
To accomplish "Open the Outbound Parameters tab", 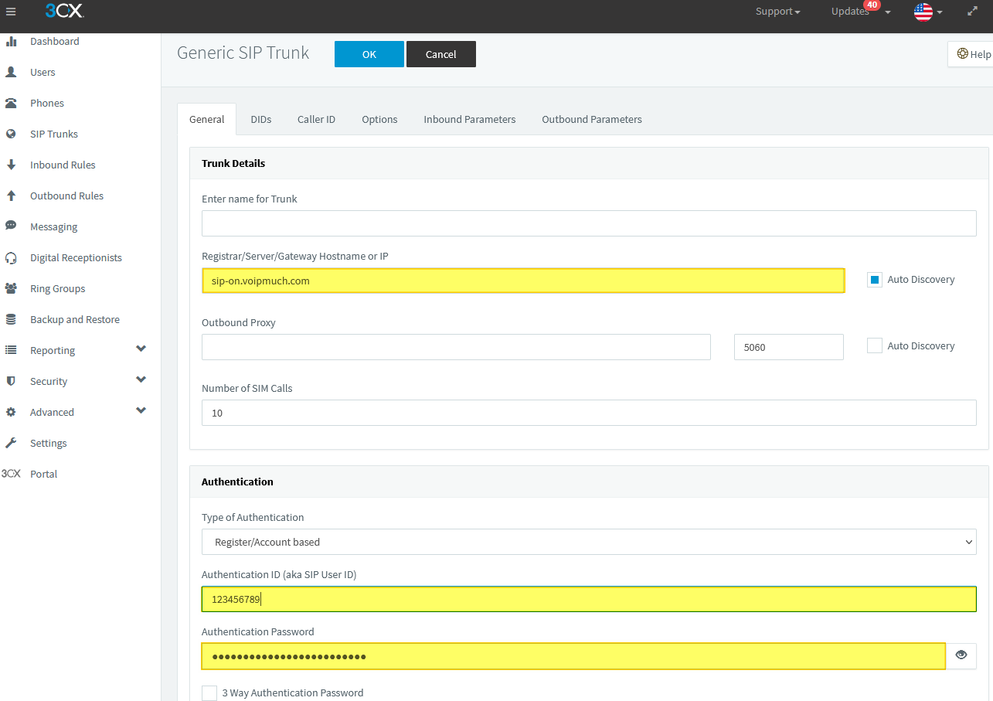I will 591,120.
